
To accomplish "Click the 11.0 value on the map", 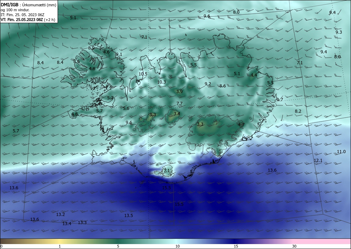I will 341,152.
